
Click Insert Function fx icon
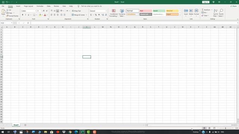pos(28,23)
